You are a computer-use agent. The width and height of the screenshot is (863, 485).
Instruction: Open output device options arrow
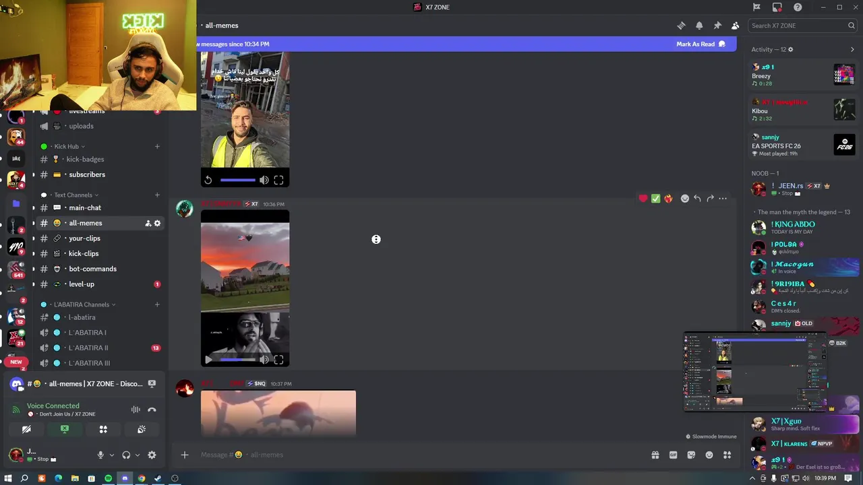138,455
